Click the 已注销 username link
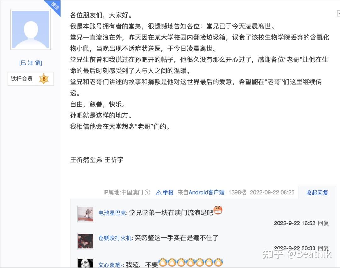The width and height of the screenshot is (340, 268). tap(31, 63)
